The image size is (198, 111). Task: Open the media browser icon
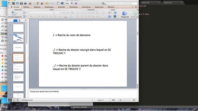pos(62,3)
